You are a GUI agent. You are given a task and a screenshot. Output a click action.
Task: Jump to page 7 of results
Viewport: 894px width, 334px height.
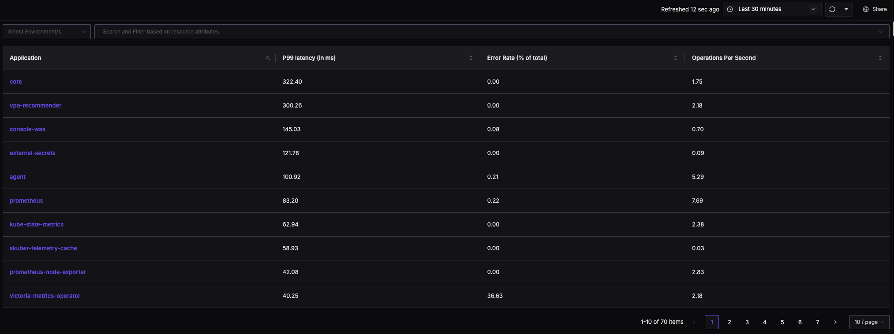[817, 322]
